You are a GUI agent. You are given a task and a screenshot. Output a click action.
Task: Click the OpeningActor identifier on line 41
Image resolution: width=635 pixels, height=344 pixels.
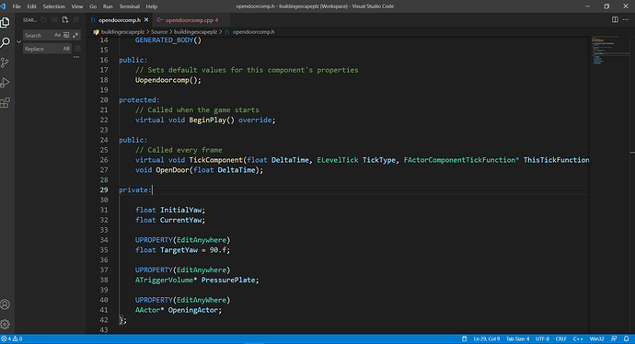[193, 310]
